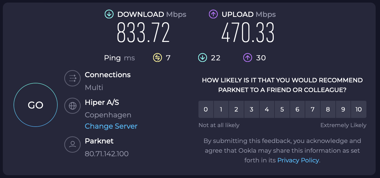Viewport: 380px width, 178px height.
Task: Click the IP address 80.71.142.100
Action: [x=107, y=154]
